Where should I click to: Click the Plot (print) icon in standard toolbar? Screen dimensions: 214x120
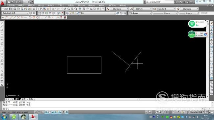(x=15, y=9)
